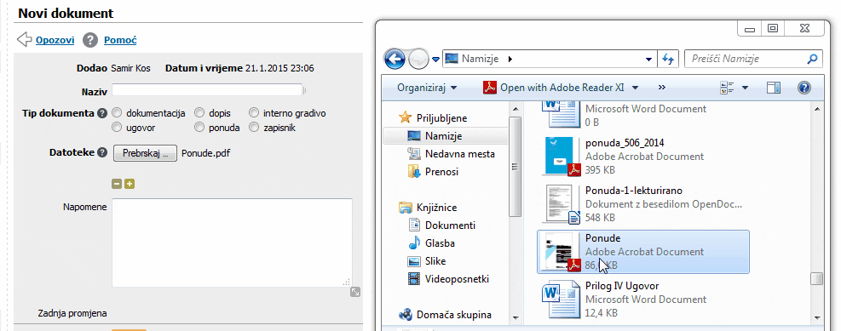Select ponuda_506_2014 PDF file
This screenshot has height=331, width=841.
point(642,157)
